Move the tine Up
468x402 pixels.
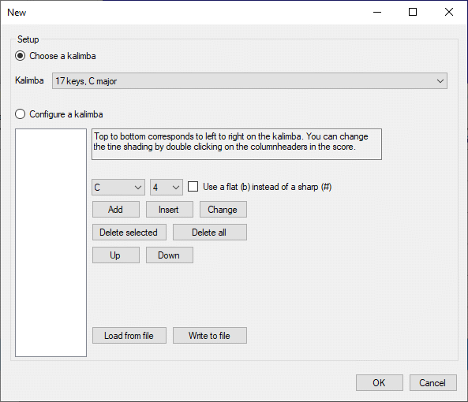116,255
